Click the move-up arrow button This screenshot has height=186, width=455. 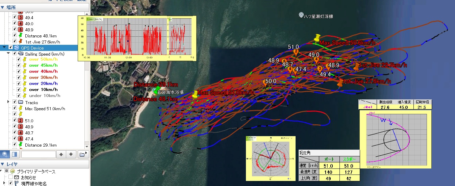[61, 154]
